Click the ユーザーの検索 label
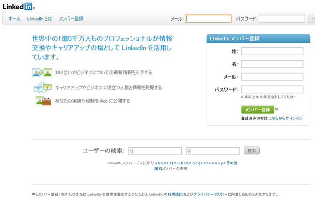The width and height of the screenshot is (315, 206). pos(103,151)
